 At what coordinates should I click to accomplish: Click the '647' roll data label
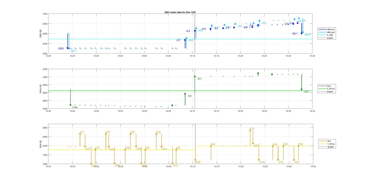[147, 148]
